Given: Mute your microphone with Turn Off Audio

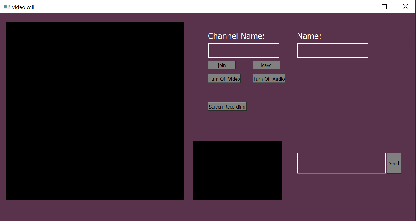Looking at the screenshot, I should 268,78.
